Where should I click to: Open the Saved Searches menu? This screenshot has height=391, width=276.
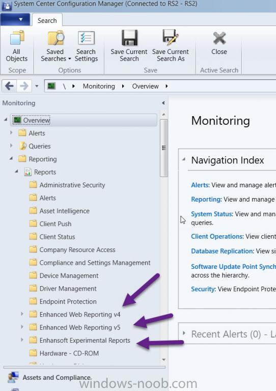coord(56,46)
